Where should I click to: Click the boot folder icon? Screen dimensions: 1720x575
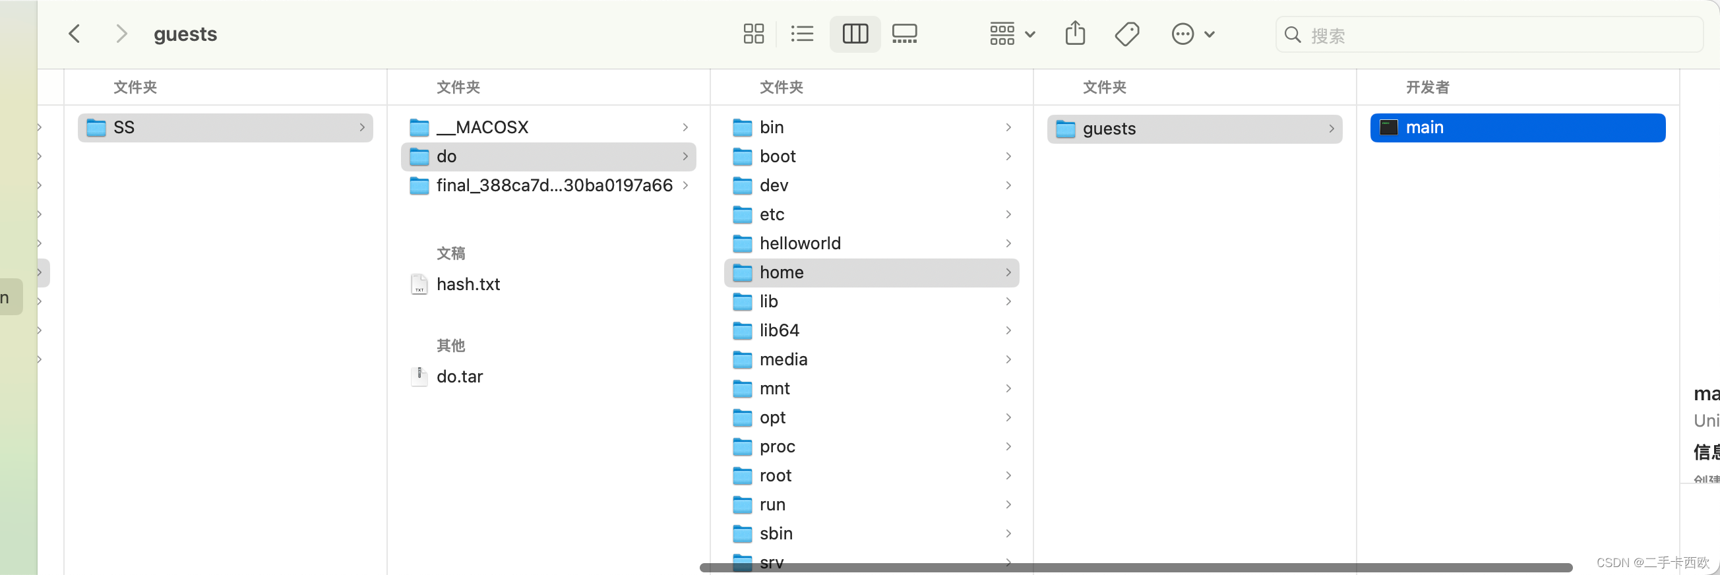click(743, 156)
